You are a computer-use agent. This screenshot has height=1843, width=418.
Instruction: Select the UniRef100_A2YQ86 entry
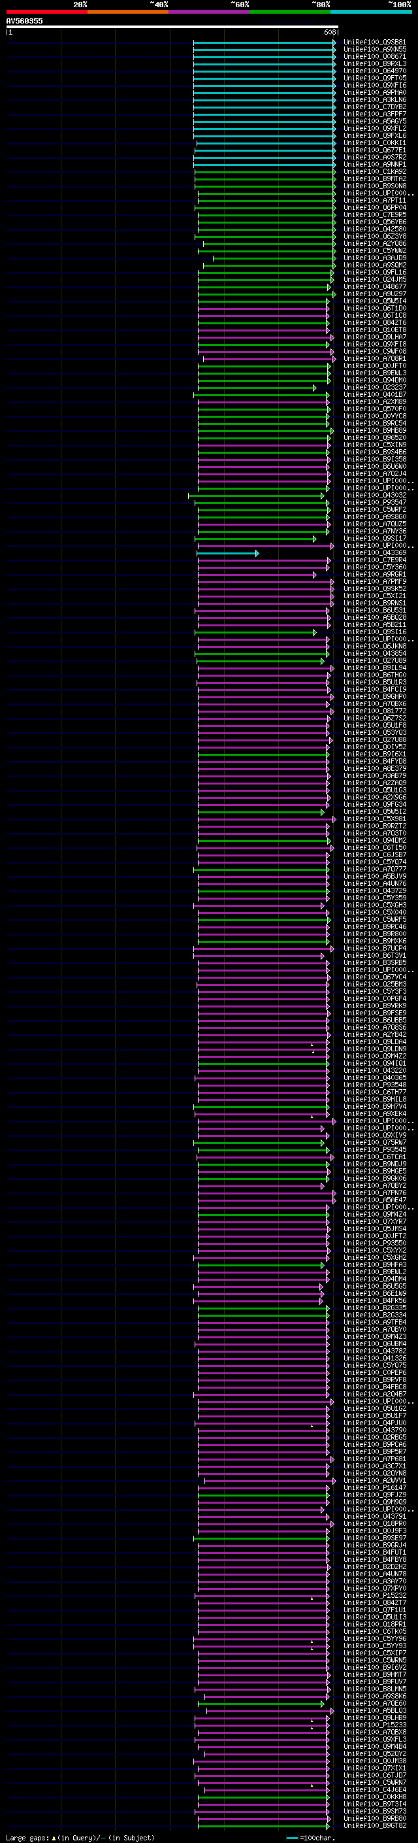(374, 244)
